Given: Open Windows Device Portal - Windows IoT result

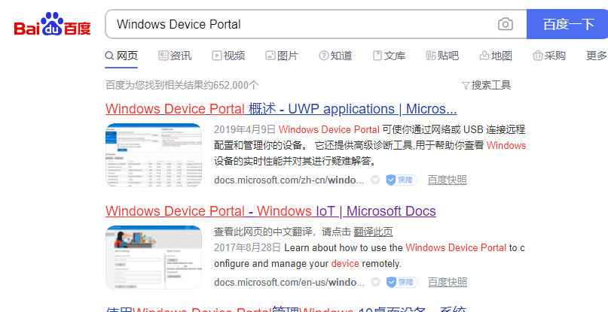Looking at the screenshot, I should click(x=270, y=211).
